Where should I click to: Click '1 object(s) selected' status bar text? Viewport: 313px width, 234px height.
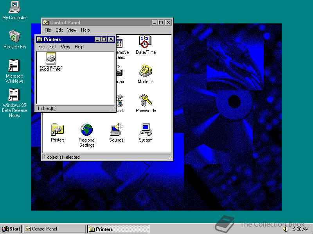(61, 157)
